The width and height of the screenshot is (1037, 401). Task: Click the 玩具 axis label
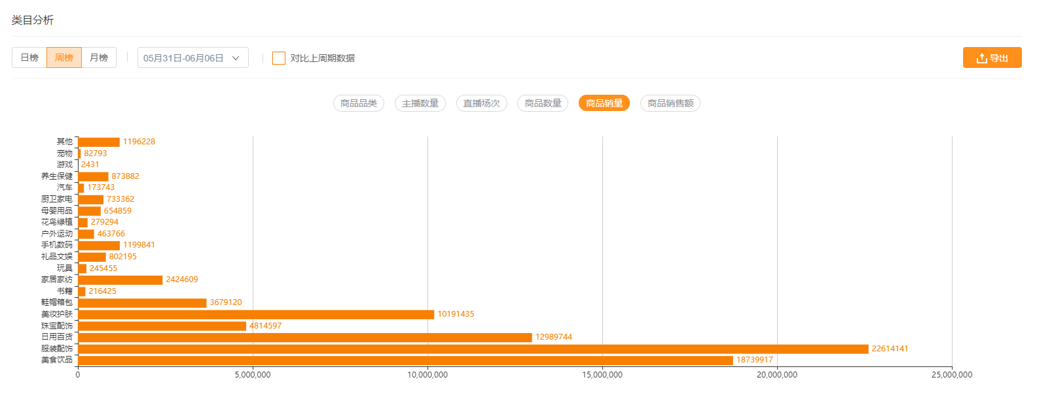pos(65,268)
